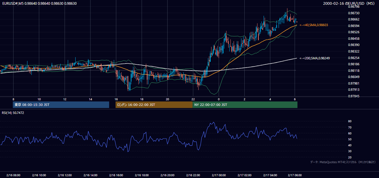Click hour label 0 under the price chart
This screenshot has height=178, width=379.
pos(219,99)
